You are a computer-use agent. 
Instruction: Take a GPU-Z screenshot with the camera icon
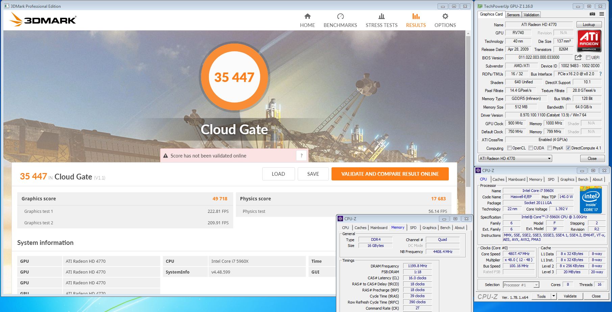pos(592,14)
